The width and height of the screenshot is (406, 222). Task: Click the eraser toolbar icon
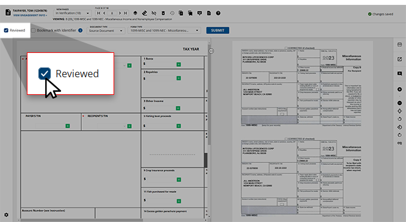point(145,13)
